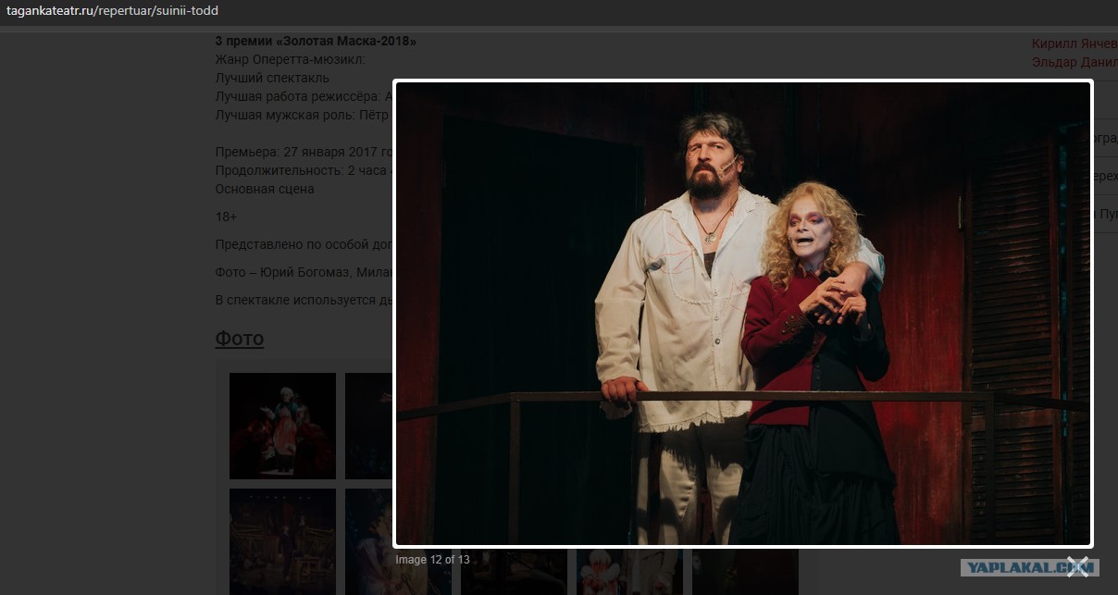The width and height of the screenshot is (1118, 595).
Task: Click the 'Жанр Оперетта-мюзикл:' text line
Action: pyautogui.click(x=291, y=60)
